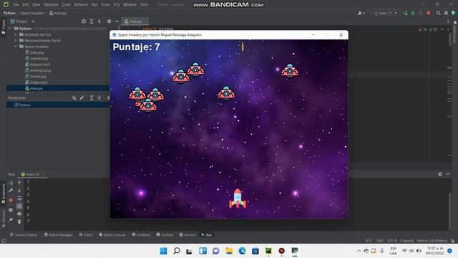
Task: Open the Python Console tool window
Action: point(112,235)
